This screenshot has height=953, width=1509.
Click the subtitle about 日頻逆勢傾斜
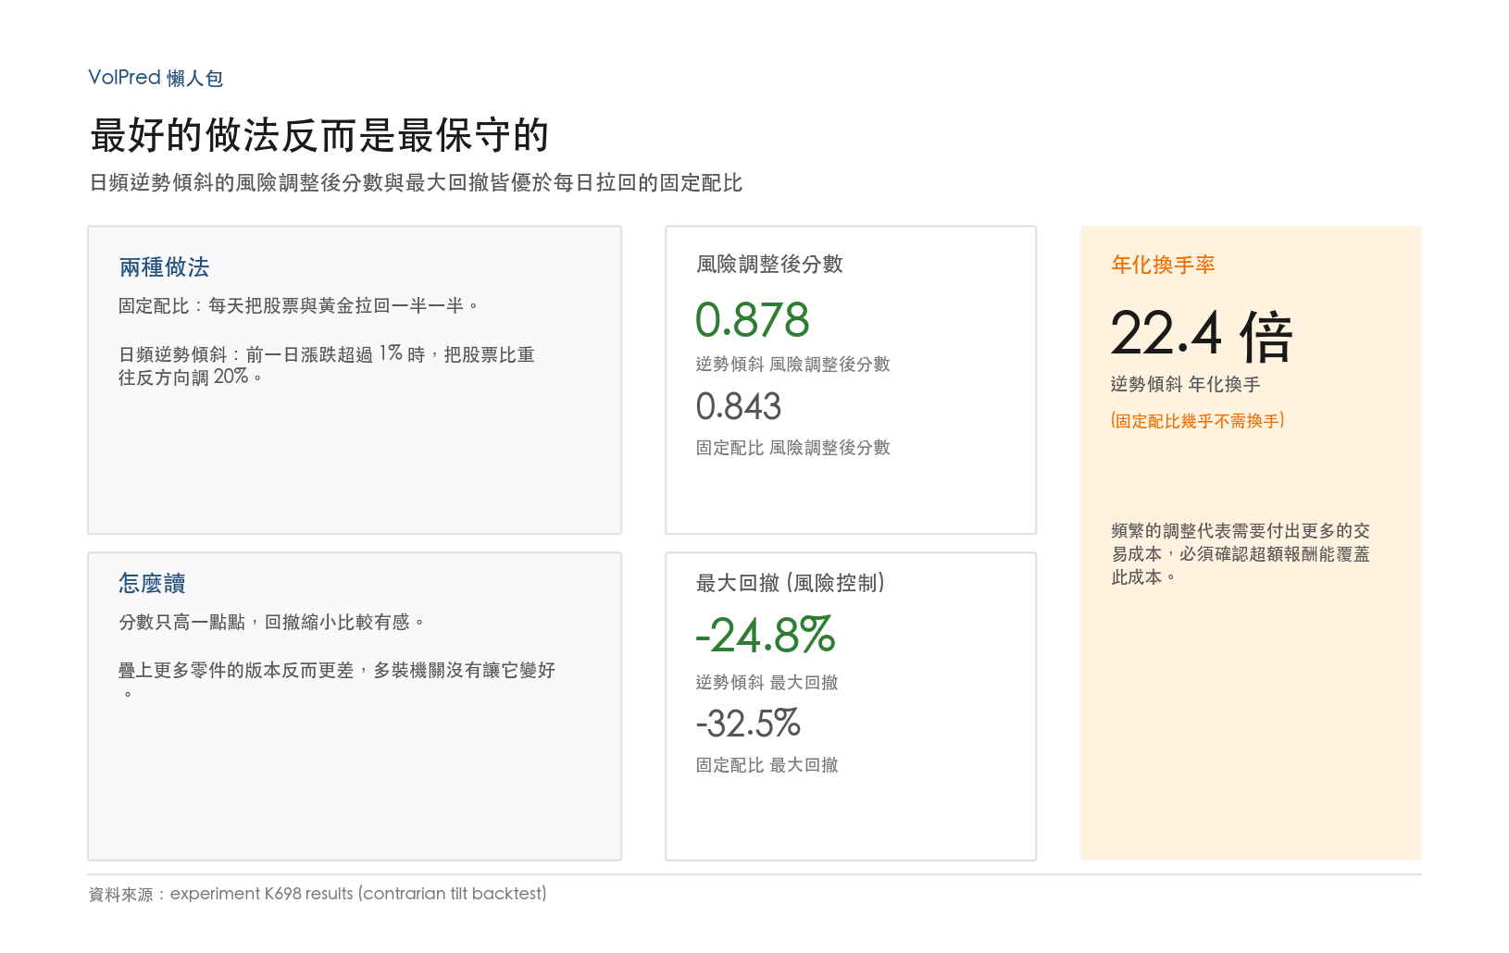tap(416, 183)
